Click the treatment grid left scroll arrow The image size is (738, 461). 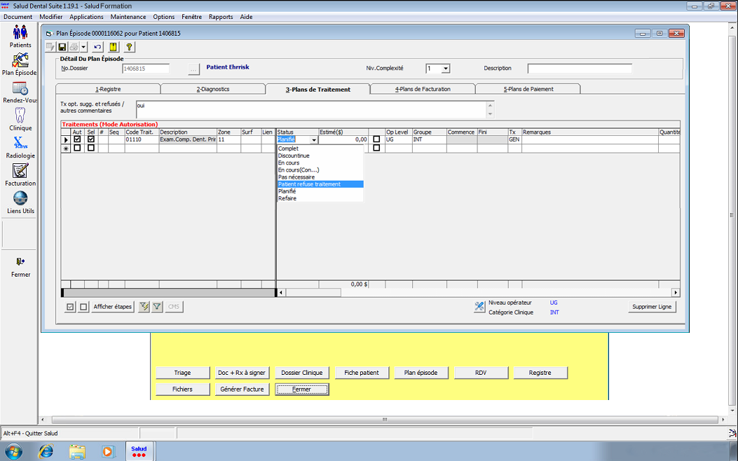point(281,293)
